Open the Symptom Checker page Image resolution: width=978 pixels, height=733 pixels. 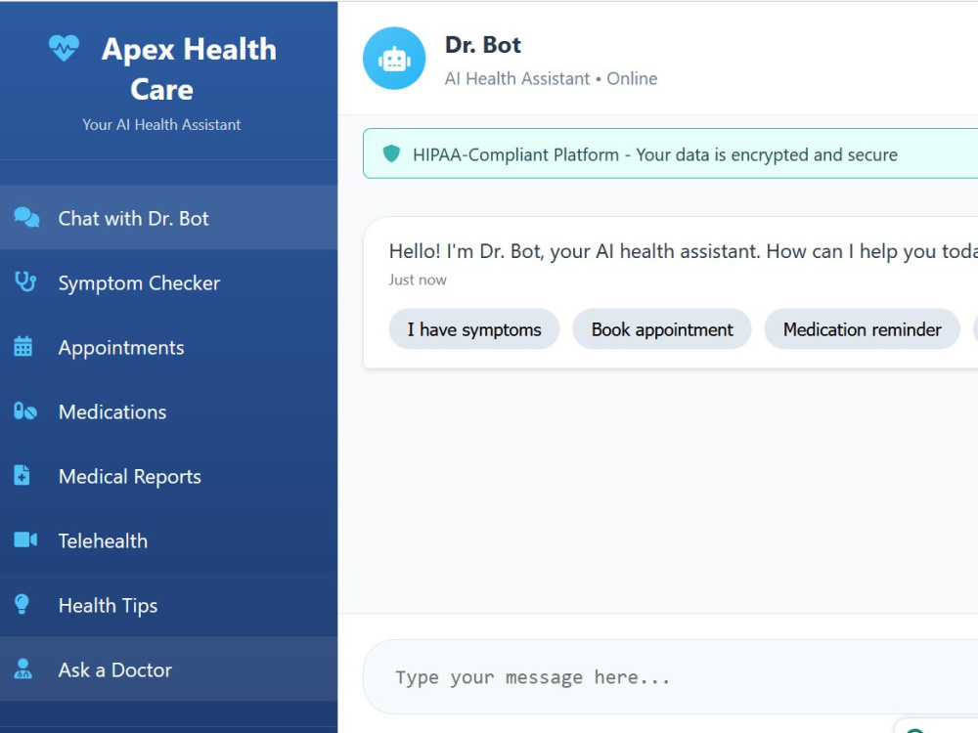tap(168, 283)
